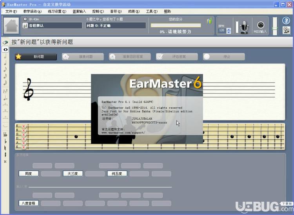
Task: Select the thirty-second note tool
Action: click(x=5, y=83)
